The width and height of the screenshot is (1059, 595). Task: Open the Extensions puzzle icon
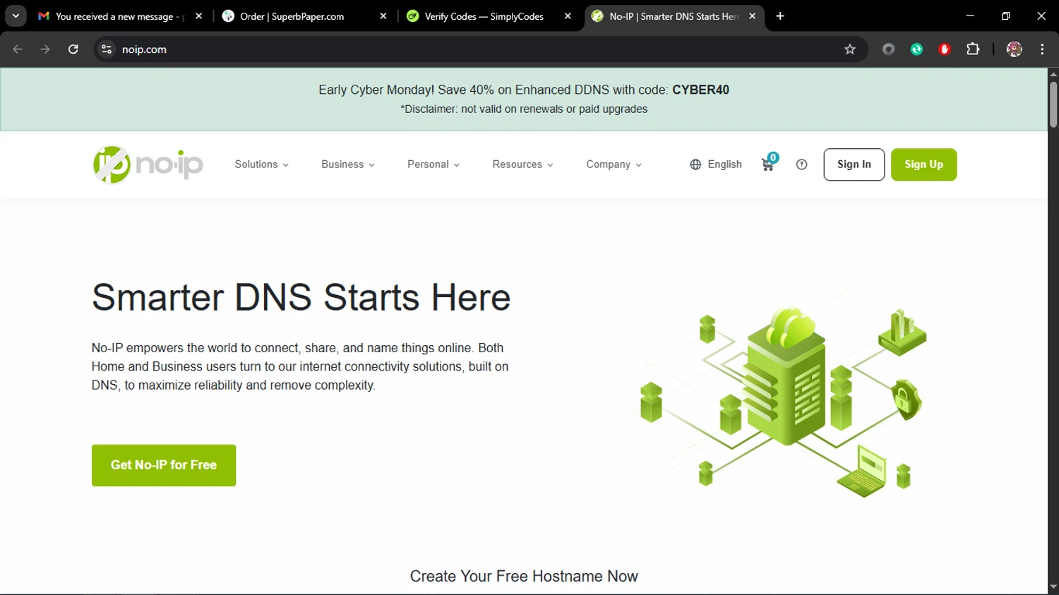973,49
